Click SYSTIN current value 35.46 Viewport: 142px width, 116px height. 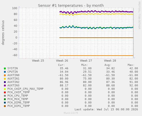click(x=64, y=68)
